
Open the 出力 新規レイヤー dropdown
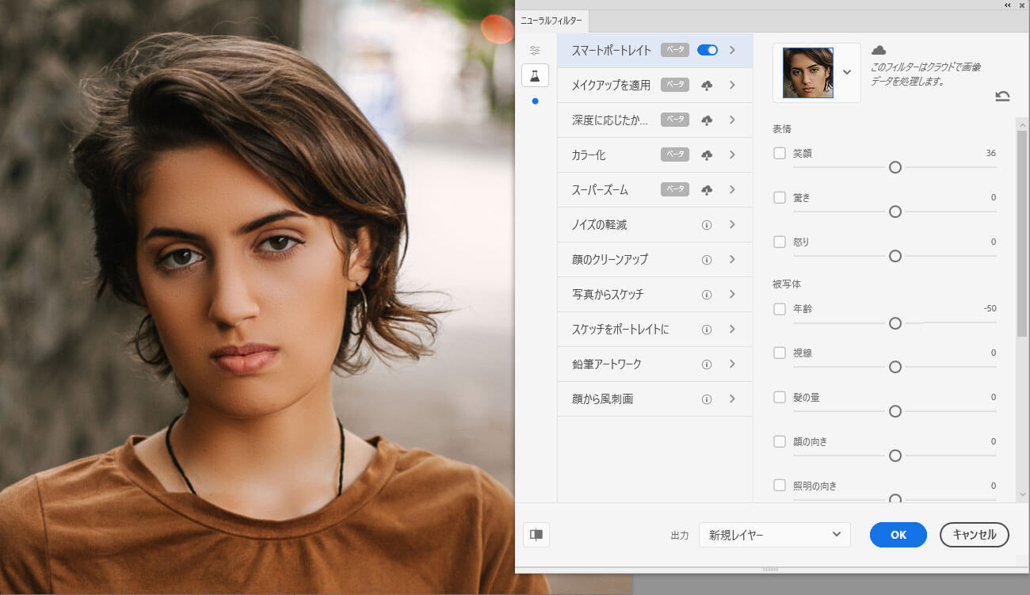coord(774,535)
